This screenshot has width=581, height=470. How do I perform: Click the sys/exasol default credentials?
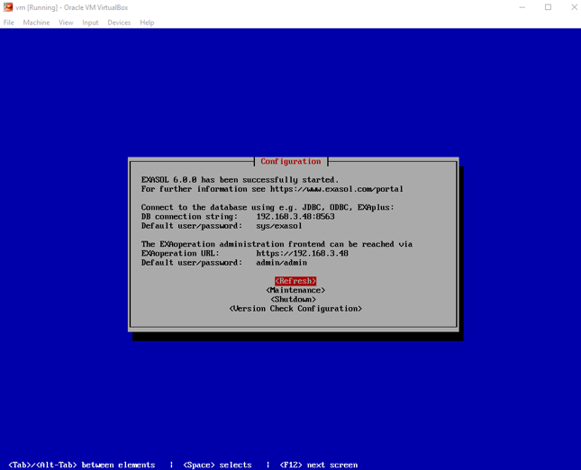click(x=279, y=226)
